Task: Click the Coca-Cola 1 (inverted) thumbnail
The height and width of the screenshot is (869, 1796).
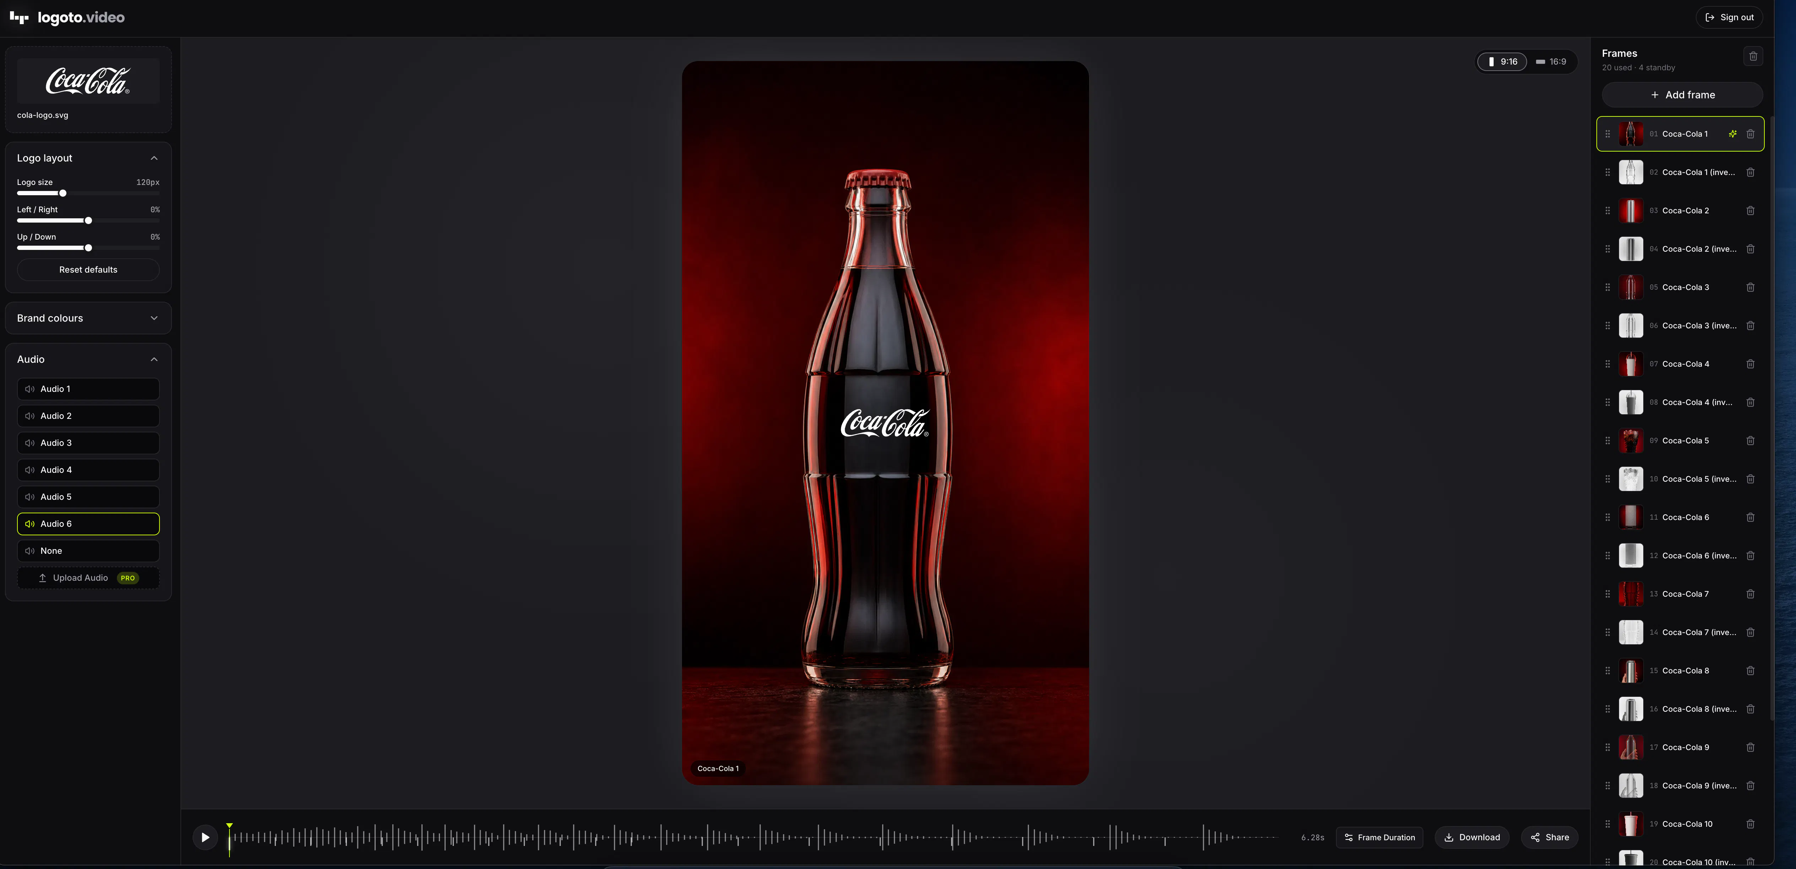Action: click(1631, 172)
